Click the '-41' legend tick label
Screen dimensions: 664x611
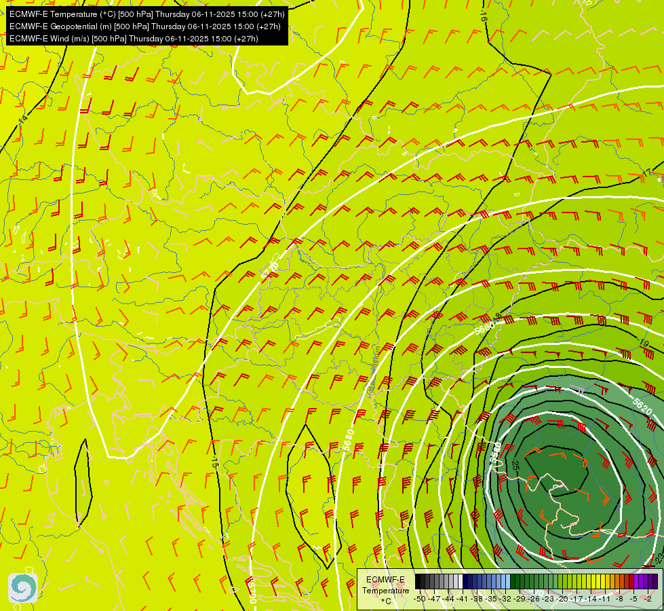pyautogui.click(x=462, y=599)
